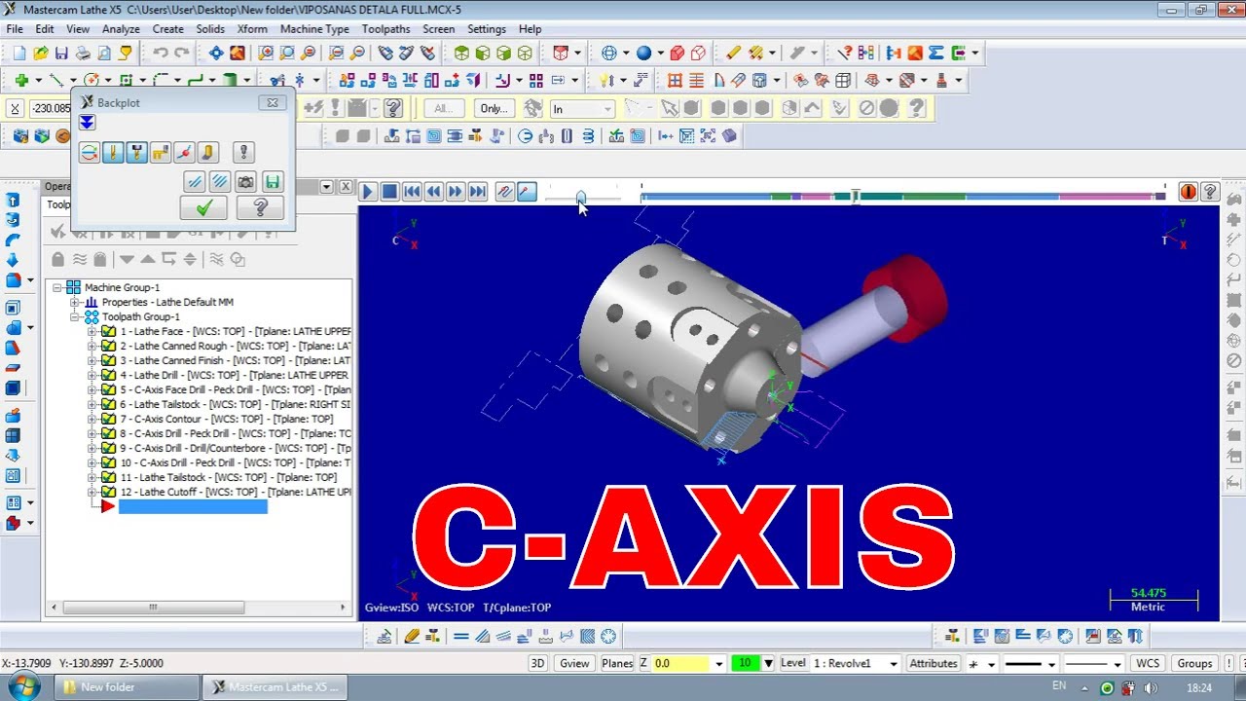Image resolution: width=1246 pixels, height=701 pixels.
Task: Collapse the Toolpath Group-1 node
Action: pos(75,316)
